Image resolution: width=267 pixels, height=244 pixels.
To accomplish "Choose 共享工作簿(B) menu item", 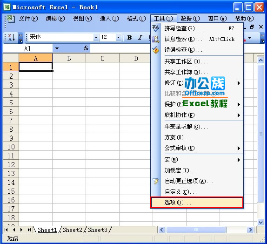I will [197, 72].
